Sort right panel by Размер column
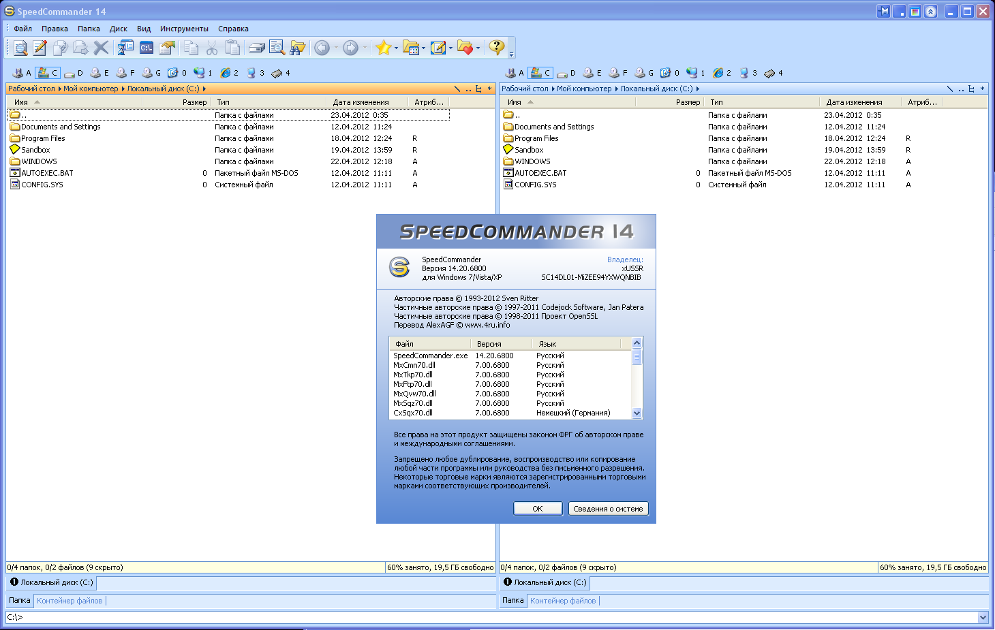This screenshot has height=630, width=995. pyautogui.click(x=669, y=102)
